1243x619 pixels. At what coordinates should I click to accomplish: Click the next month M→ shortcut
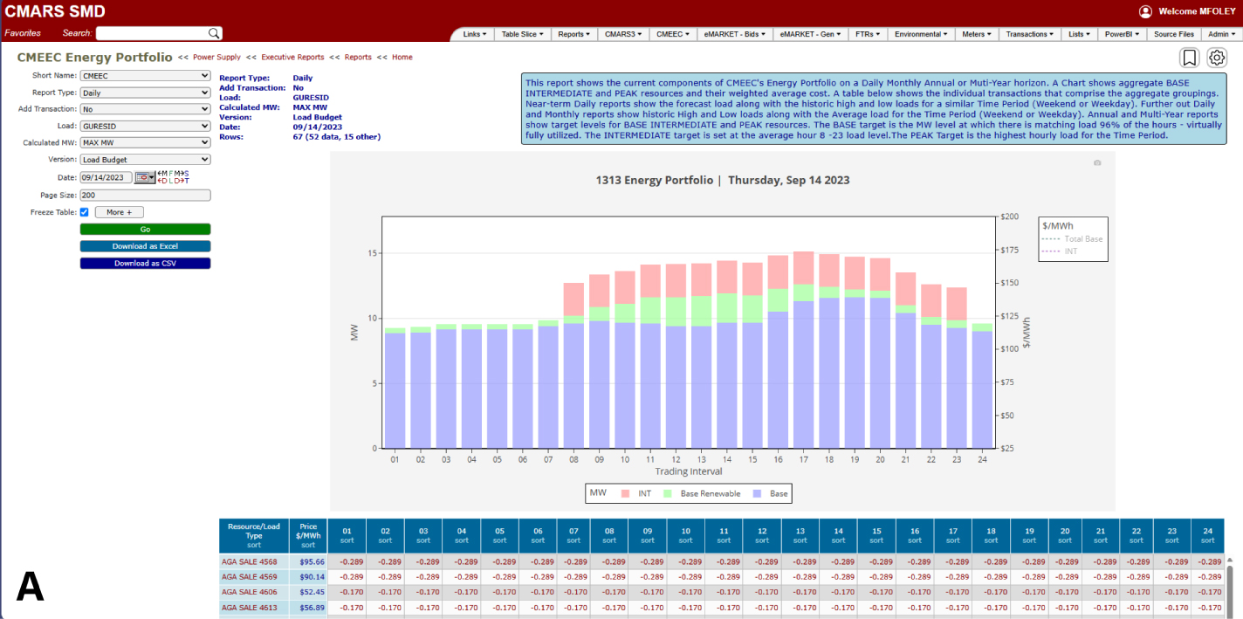(179, 173)
